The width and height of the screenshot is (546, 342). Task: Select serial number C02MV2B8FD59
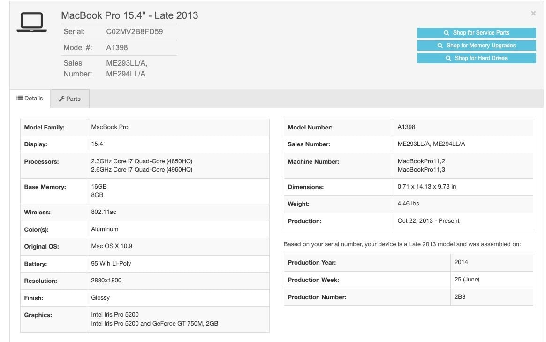(135, 32)
